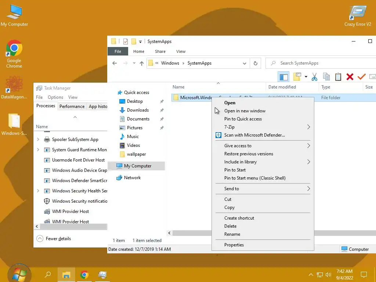Sort by the Date modified column
The height and width of the screenshot is (282, 376).
292,87
